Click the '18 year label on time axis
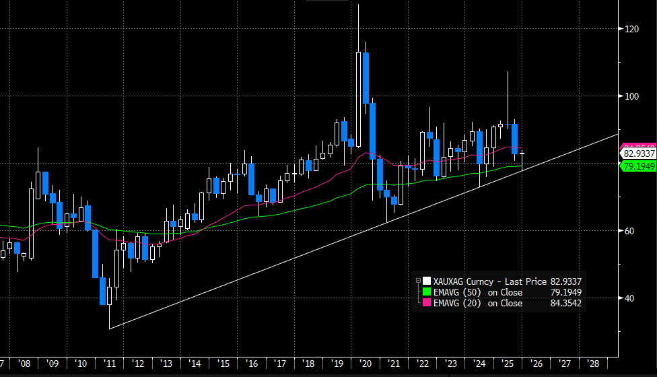Screen dimensions: 657x377 tap(308, 364)
